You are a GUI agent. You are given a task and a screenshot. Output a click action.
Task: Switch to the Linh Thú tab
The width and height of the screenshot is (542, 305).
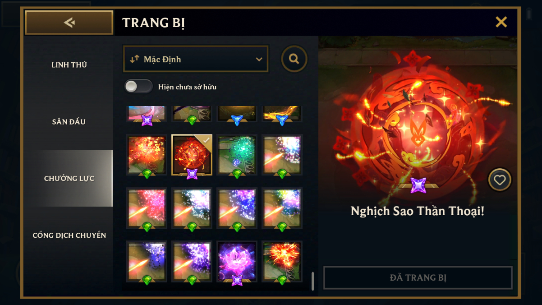tap(69, 65)
